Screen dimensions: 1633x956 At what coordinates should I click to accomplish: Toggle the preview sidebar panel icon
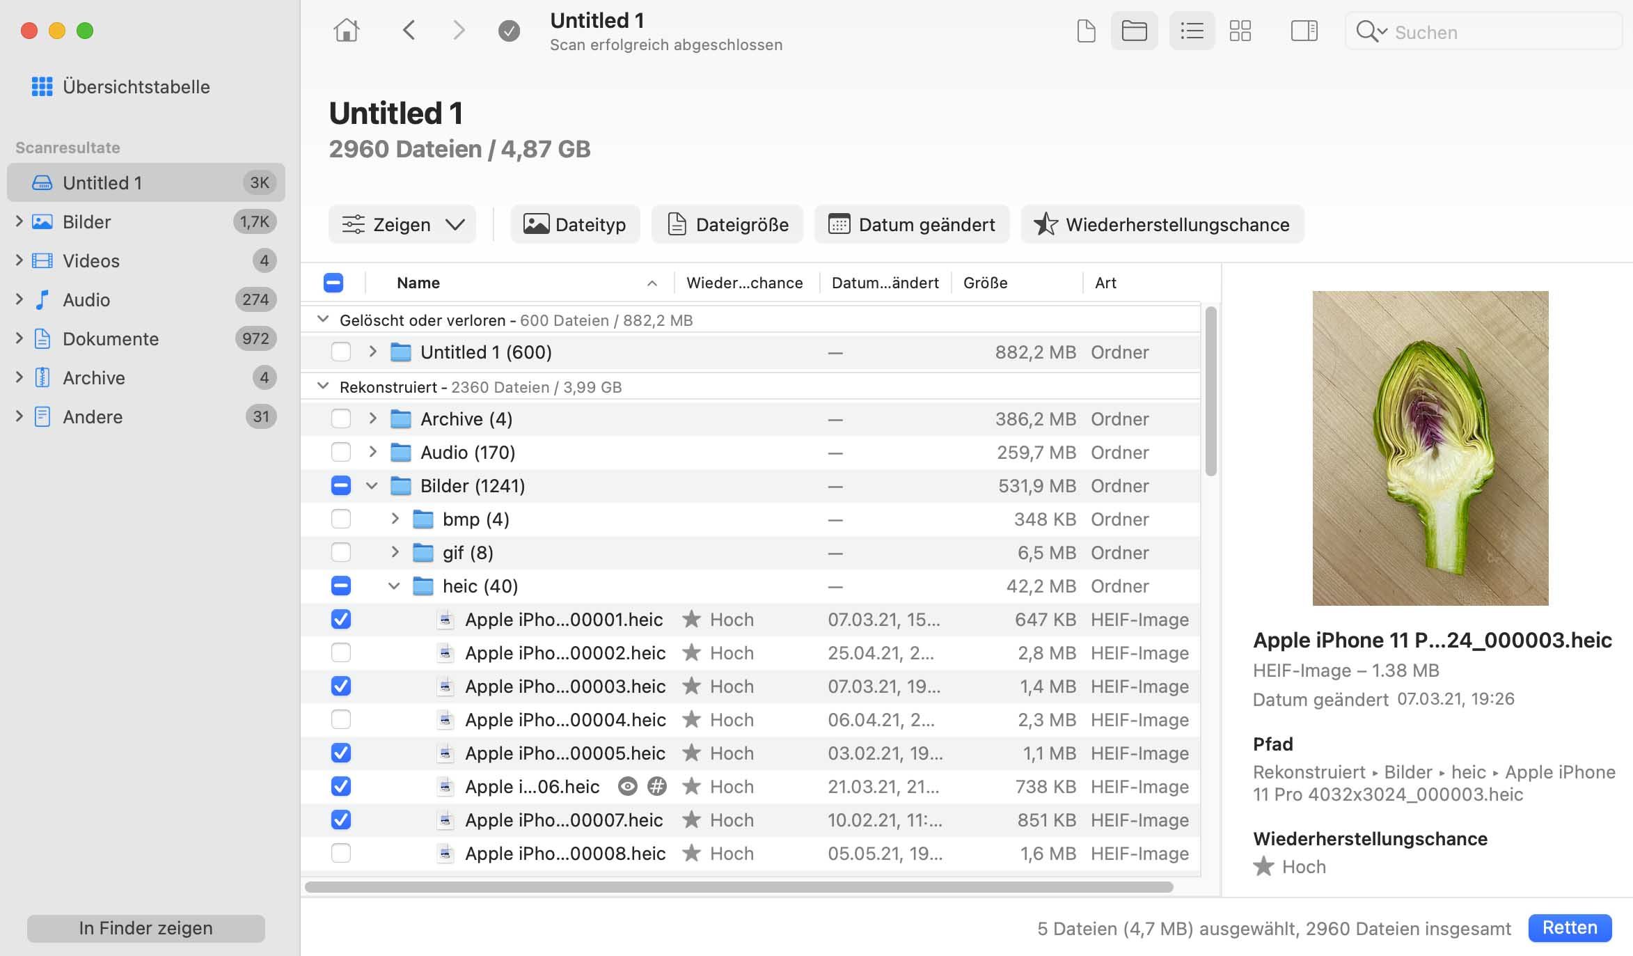click(x=1304, y=31)
